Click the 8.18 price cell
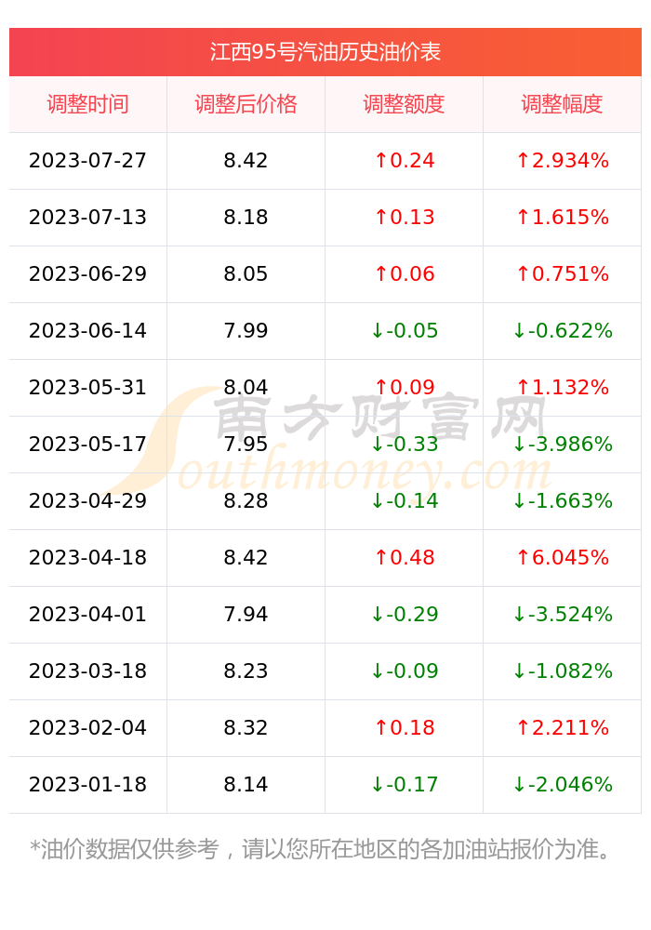651x930 pixels. (246, 217)
